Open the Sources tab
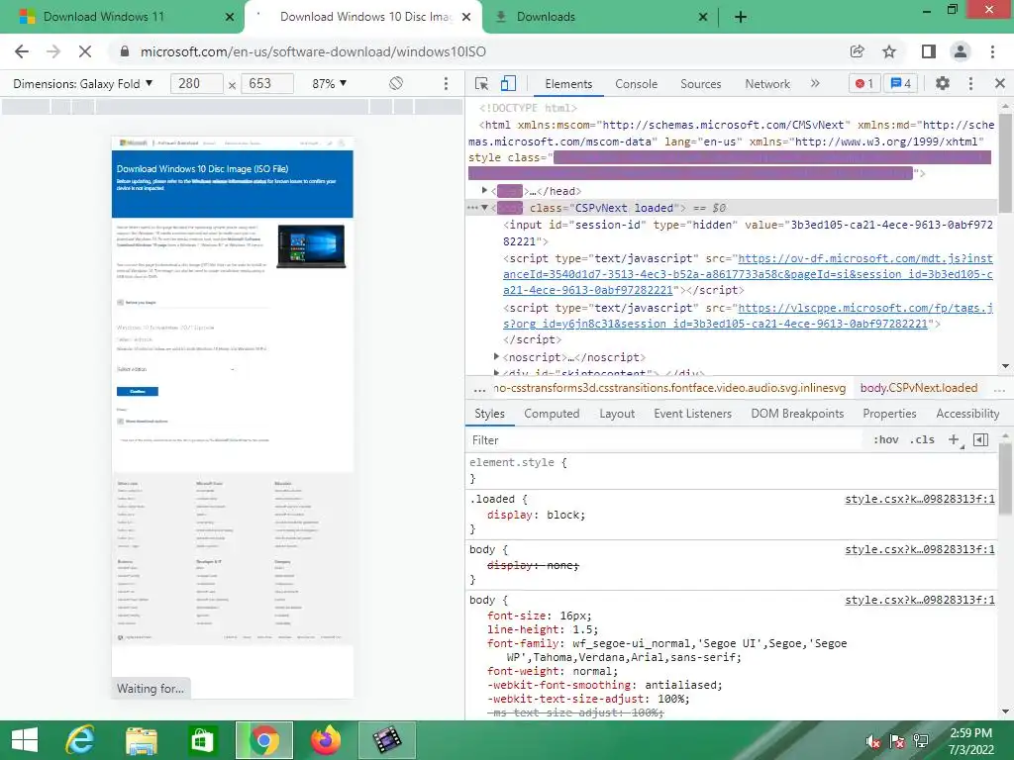 point(700,84)
